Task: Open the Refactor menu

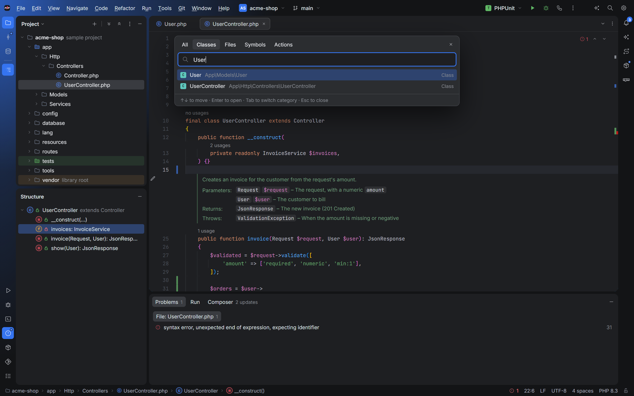Action: point(125,8)
